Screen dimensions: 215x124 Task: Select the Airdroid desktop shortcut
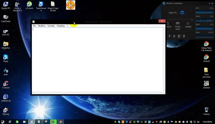pos(206,58)
